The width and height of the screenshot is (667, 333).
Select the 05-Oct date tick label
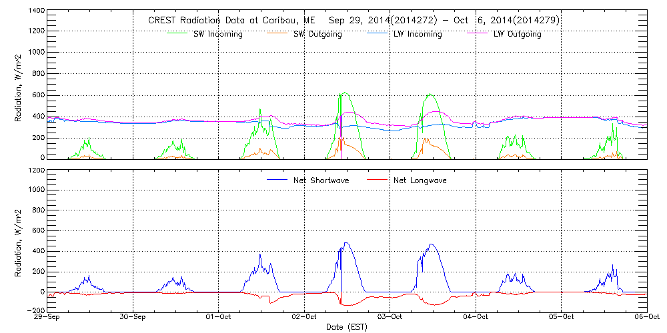point(561,318)
